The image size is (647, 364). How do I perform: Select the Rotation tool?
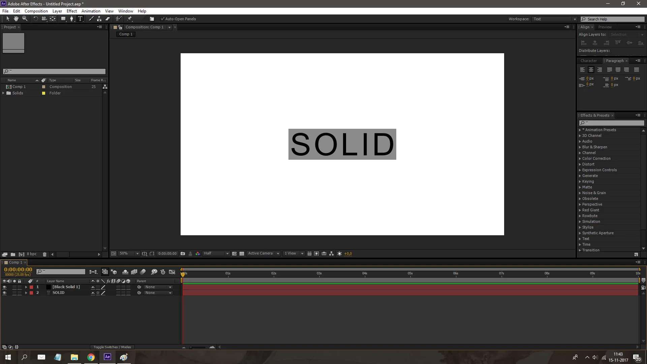pos(35,19)
